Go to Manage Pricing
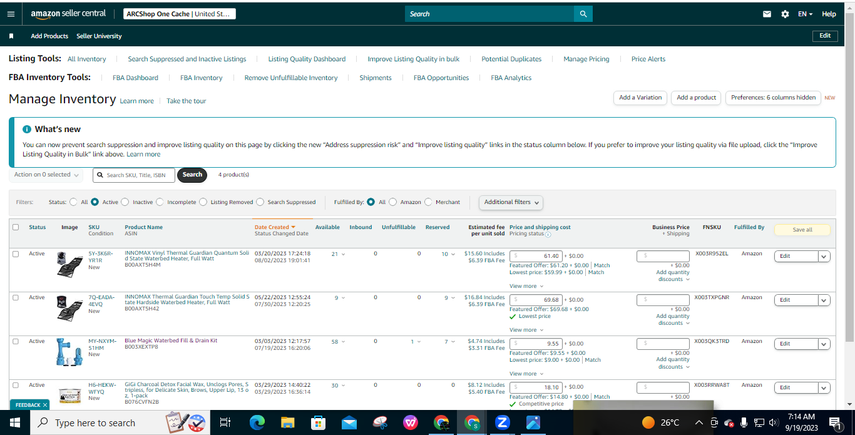 pos(586,59)
